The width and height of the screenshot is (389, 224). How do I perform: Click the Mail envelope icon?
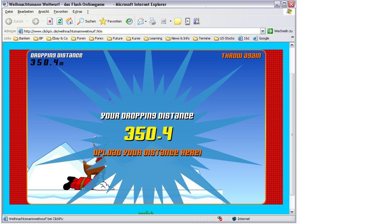point(140,21)
